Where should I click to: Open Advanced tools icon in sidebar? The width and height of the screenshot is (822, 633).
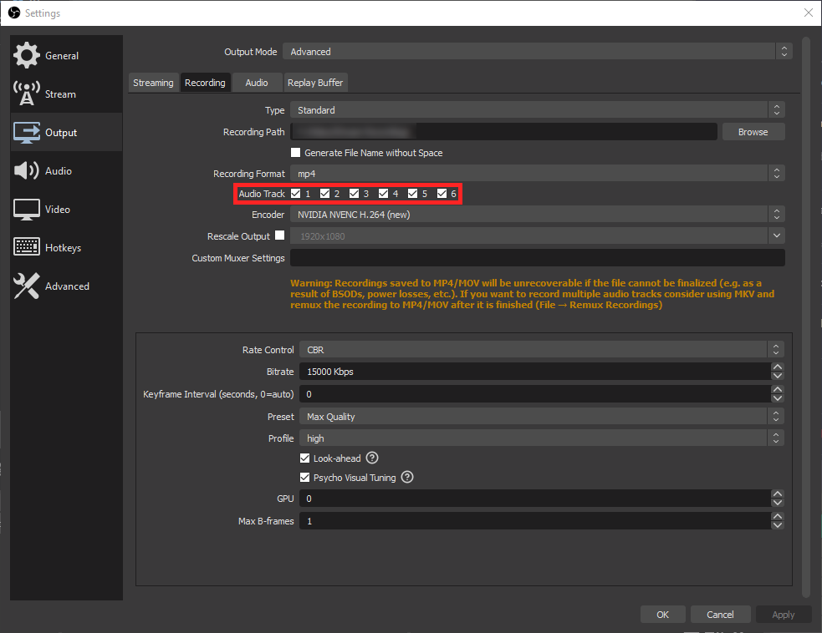click(26, 286)
